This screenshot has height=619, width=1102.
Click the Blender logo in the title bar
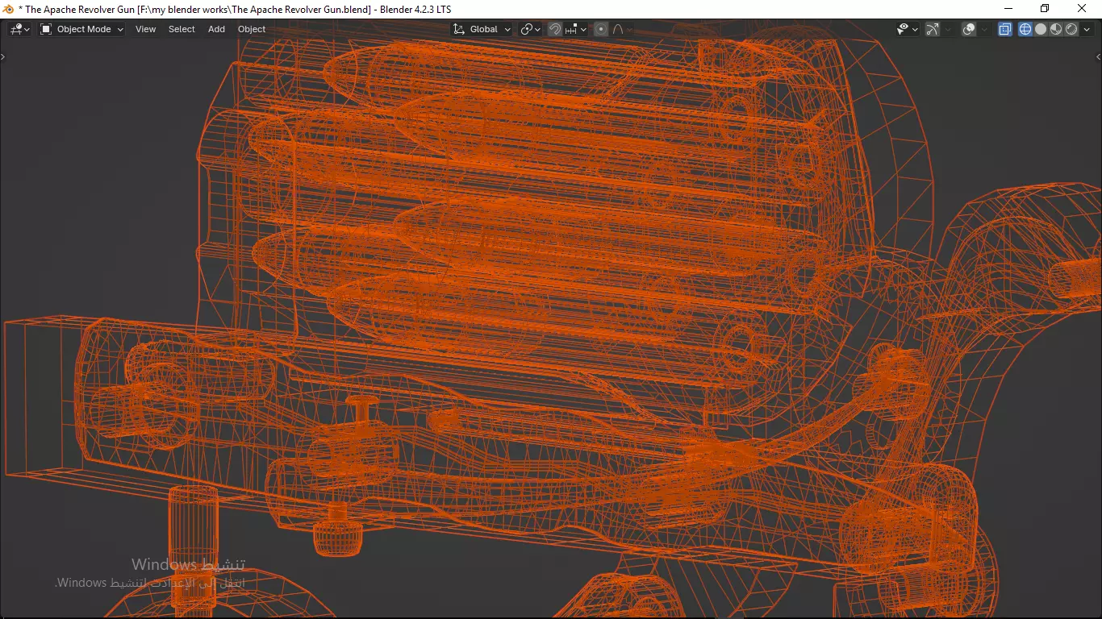tap(9, 9)
